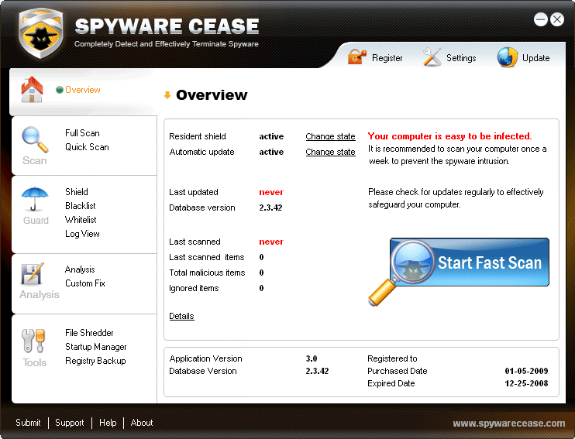Click the Settings tools icon
Screen dimensions: 575x439
coord(432,57)
